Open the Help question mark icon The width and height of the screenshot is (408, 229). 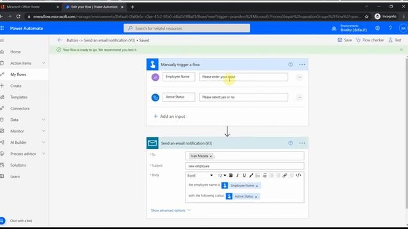390,28
